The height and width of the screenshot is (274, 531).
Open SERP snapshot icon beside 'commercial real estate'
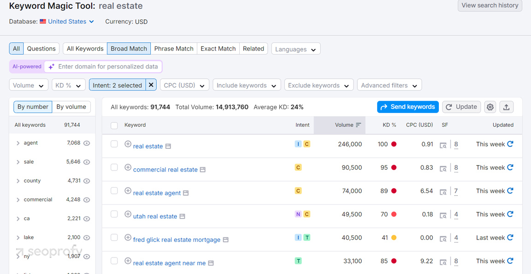click(x=202, y=170)
